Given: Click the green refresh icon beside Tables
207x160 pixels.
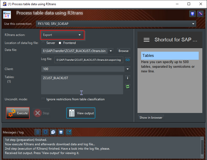Looking at the screenshot, I should click(127, 87).
